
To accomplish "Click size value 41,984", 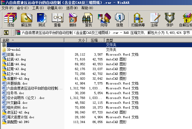I will point(80,83).
